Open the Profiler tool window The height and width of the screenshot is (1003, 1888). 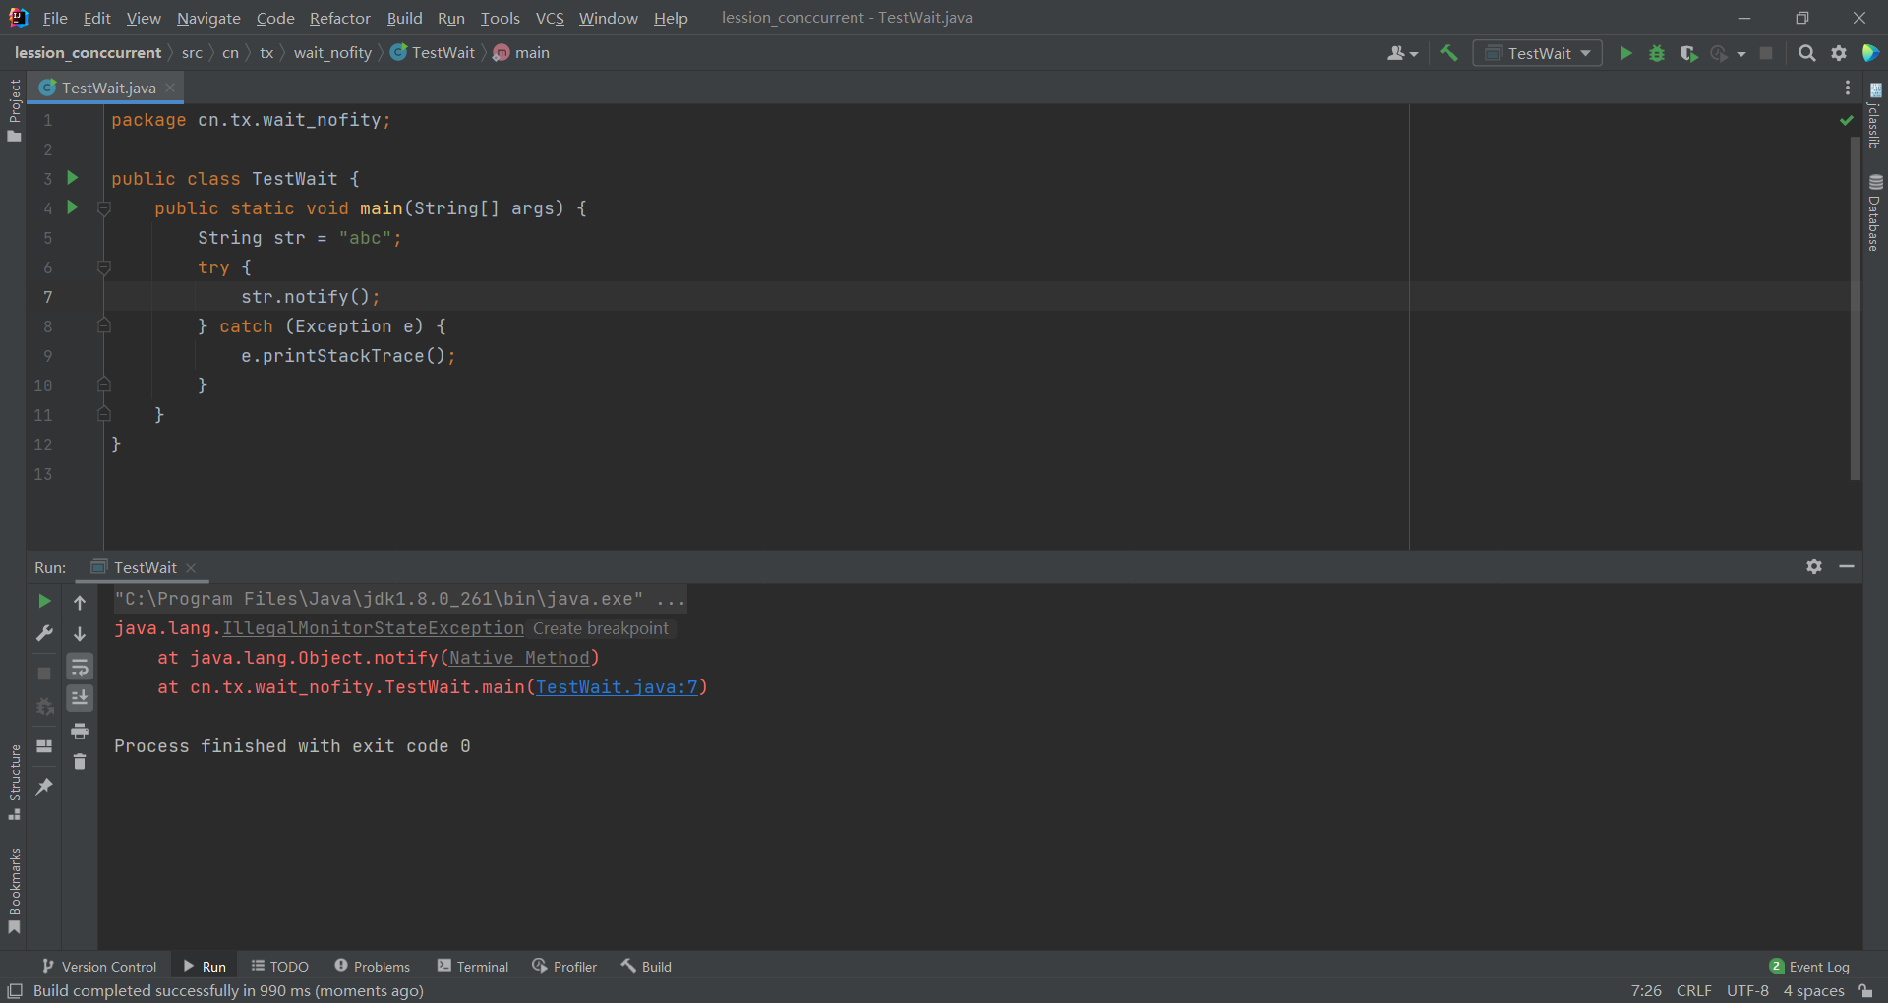click(564, 967)
